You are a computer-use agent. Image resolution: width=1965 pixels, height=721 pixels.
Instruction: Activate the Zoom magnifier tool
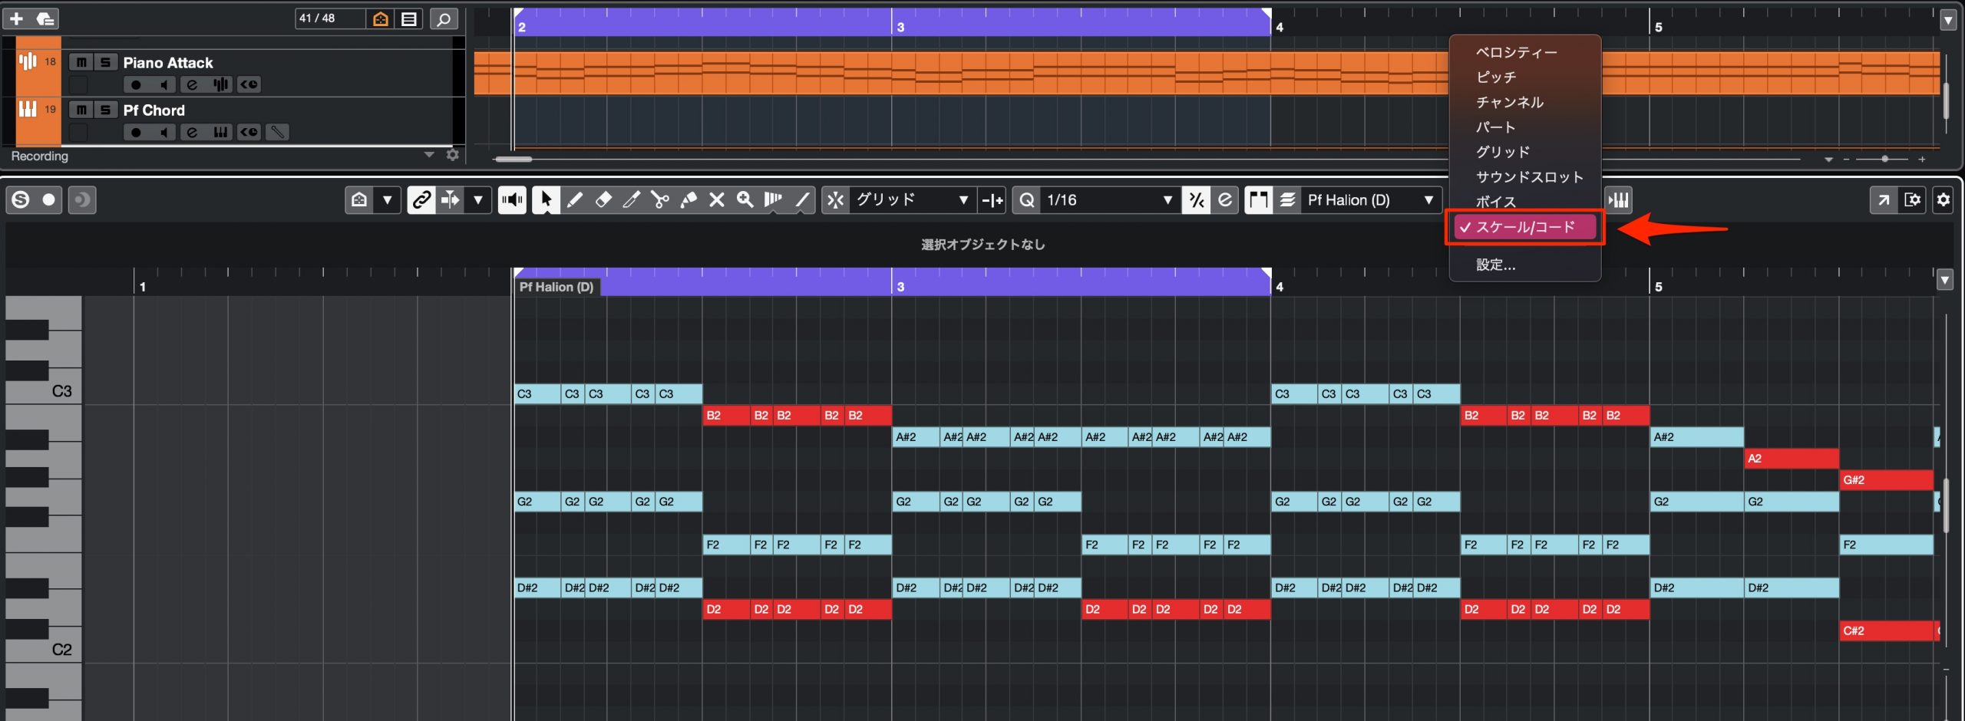[745, 200]
